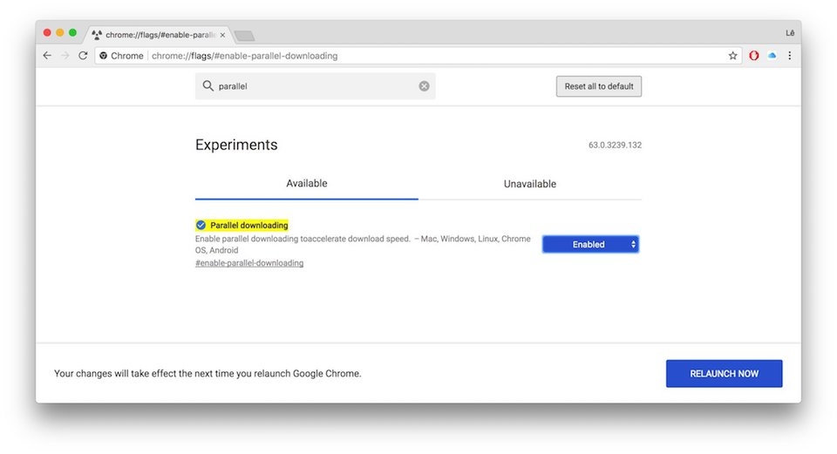Click the magnifier icon in search box

pos(208,86)
